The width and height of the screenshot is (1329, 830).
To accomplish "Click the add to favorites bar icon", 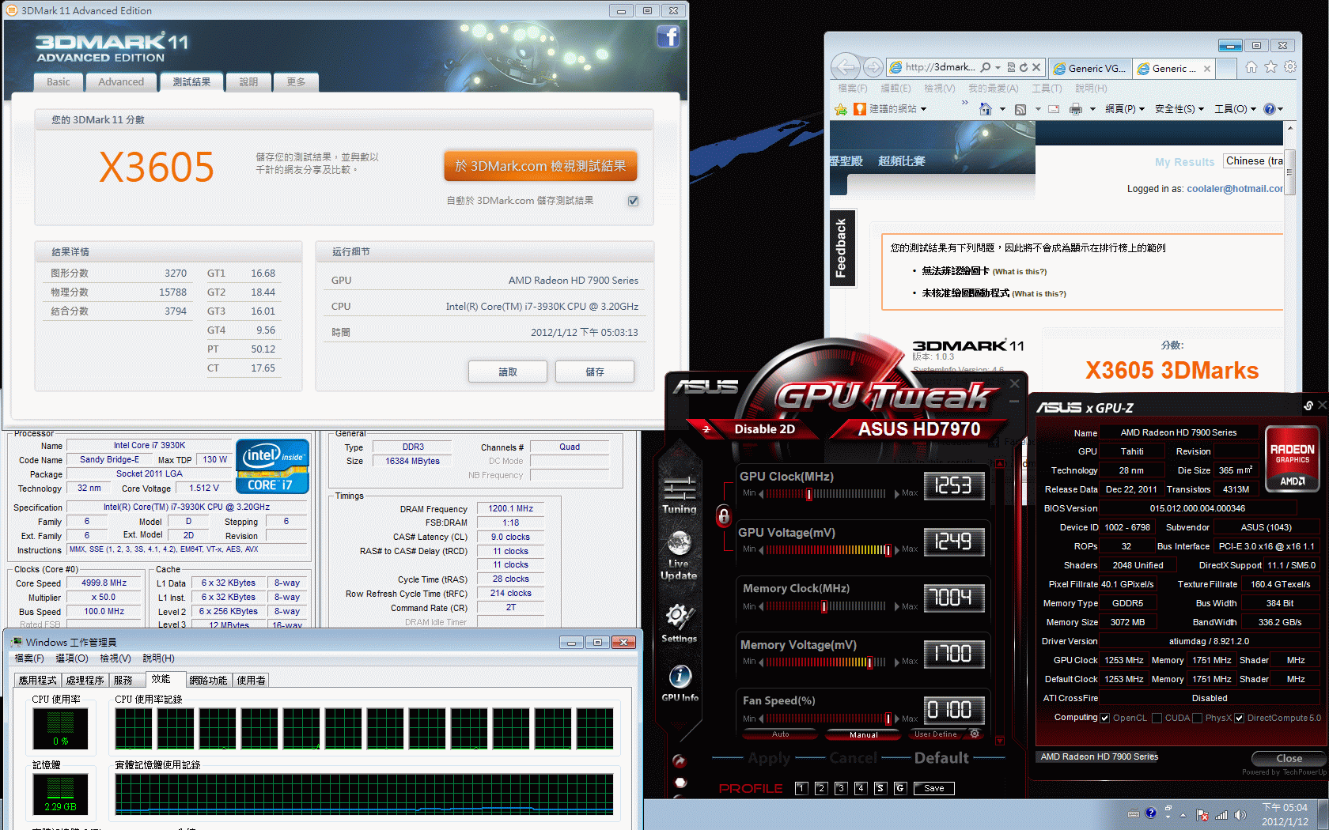I will (x=841, y=109).
